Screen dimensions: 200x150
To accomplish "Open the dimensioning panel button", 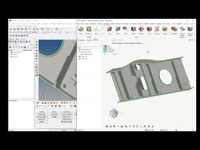I will click(66, 122).
